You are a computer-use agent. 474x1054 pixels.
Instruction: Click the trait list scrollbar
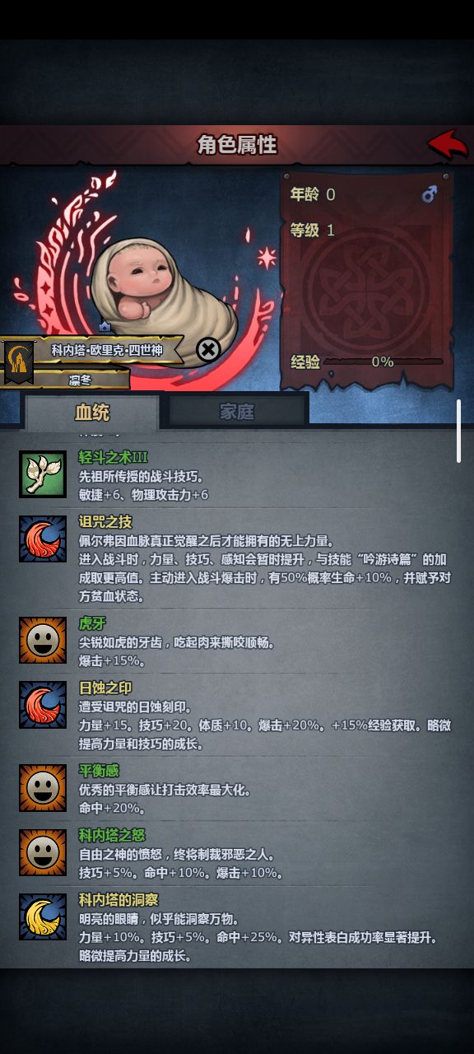[459, 431]
